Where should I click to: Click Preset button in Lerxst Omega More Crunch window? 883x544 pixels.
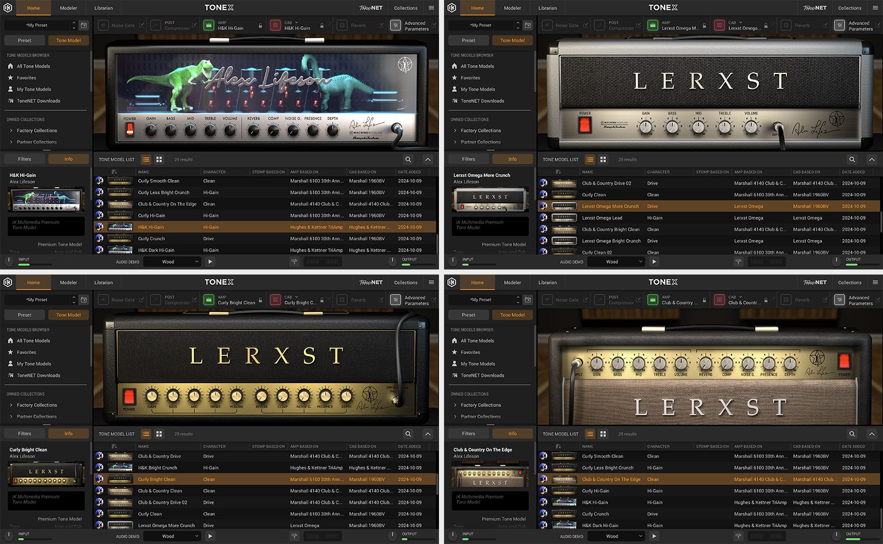469,41
